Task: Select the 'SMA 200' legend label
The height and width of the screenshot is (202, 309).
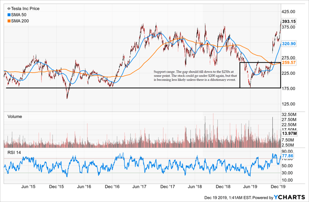Action: pyautogui.click(x=20, y=21)
